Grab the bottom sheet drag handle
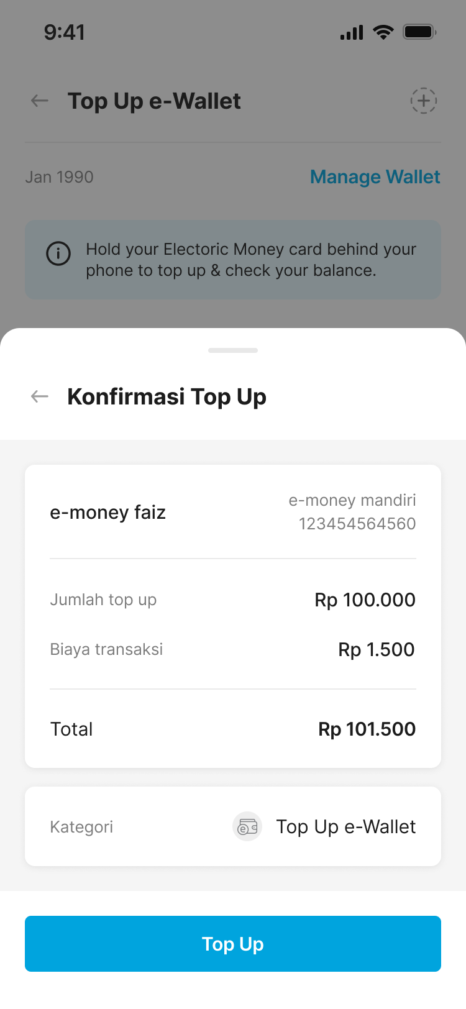This screenshot has height=1009, width=466. pyautogui.click(x=233, y=350)
